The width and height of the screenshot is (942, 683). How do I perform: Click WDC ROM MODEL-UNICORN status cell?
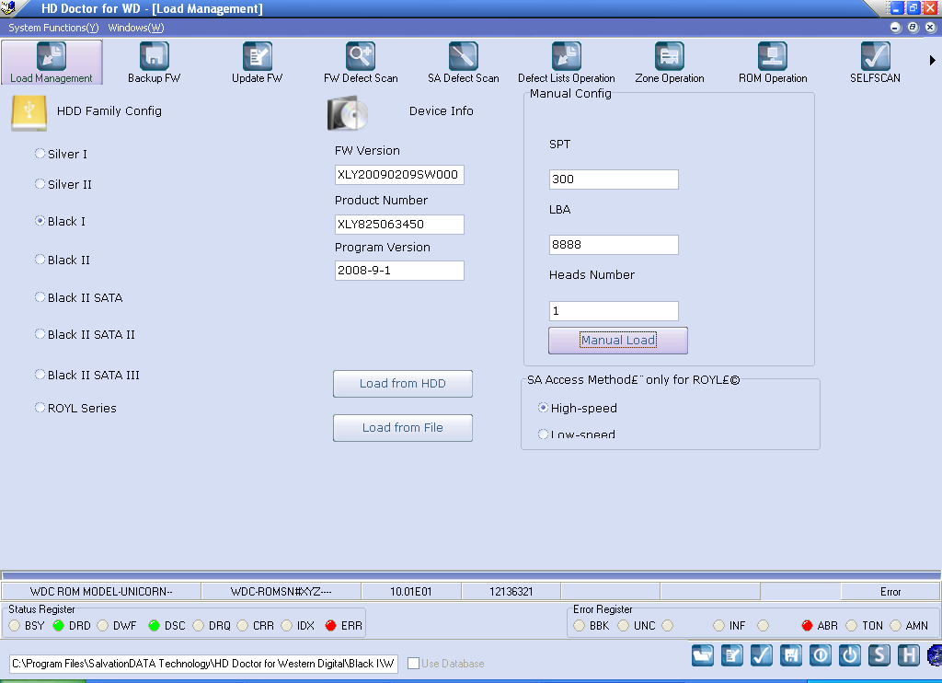pos(101,592)
